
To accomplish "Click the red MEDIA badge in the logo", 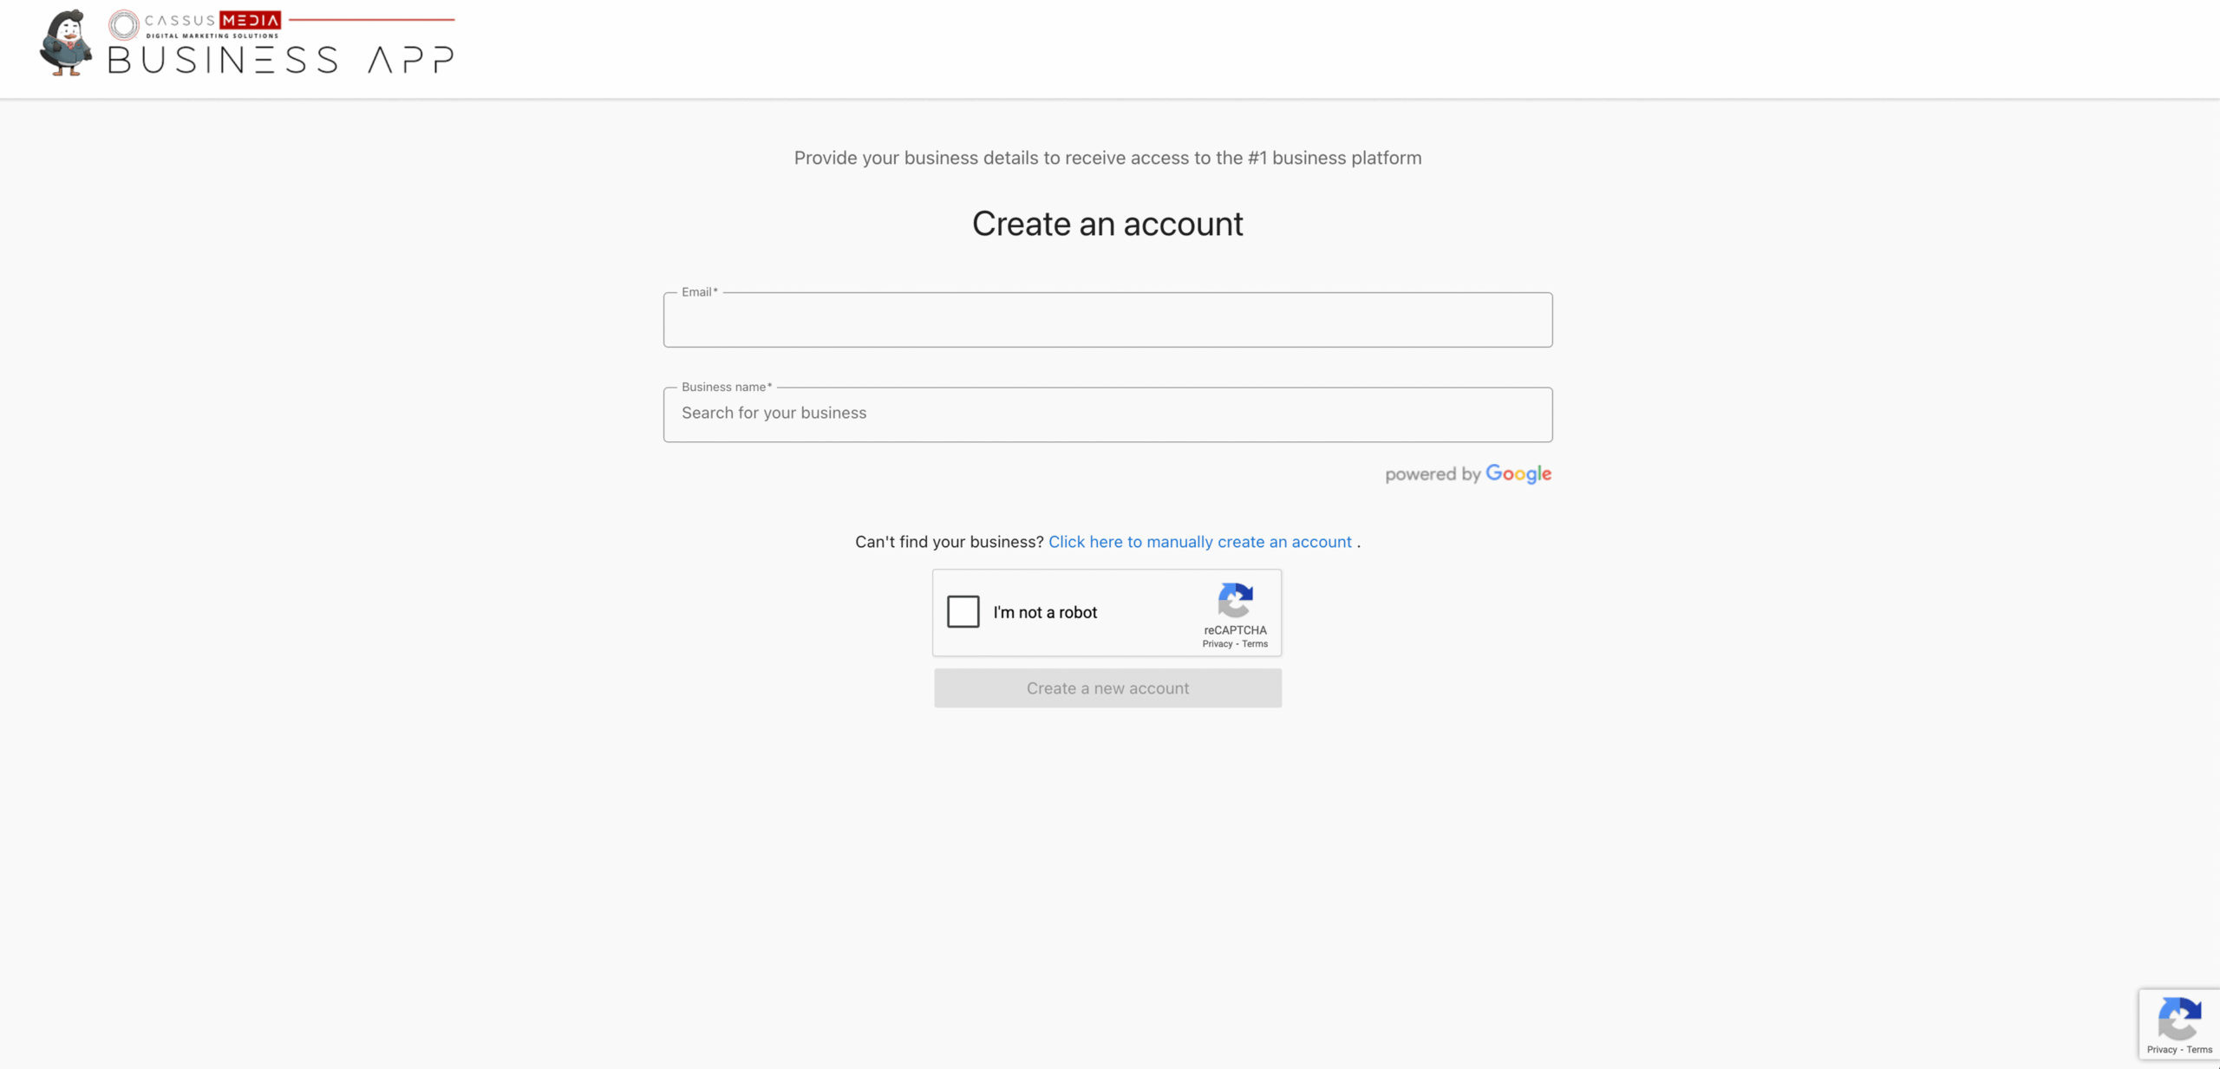I will (251, 21).
